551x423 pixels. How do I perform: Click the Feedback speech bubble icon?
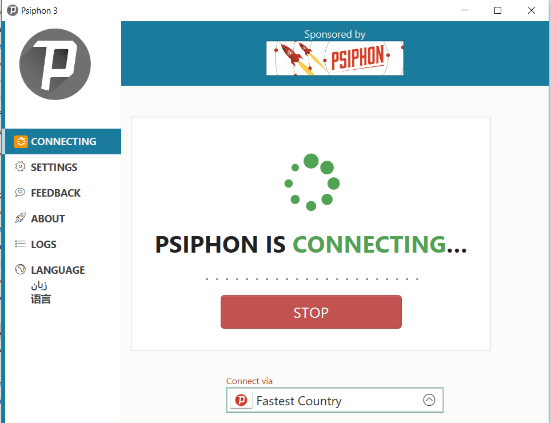tap(21, 192)
